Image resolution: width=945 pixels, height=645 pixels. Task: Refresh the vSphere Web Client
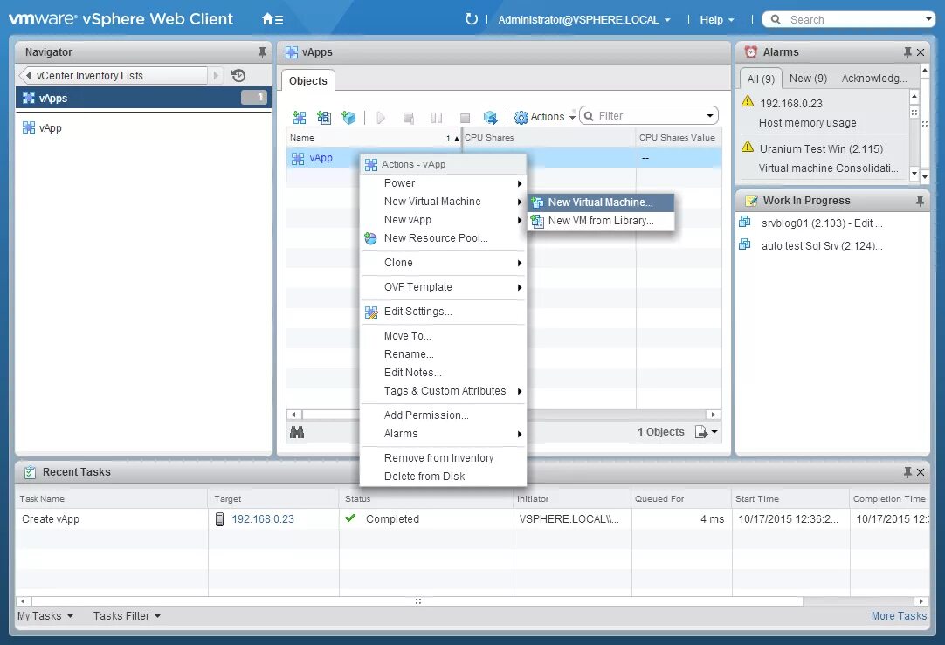click(x=472, y=19)
